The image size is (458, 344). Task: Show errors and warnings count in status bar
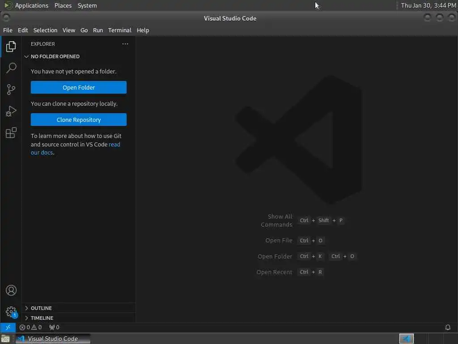31,327
